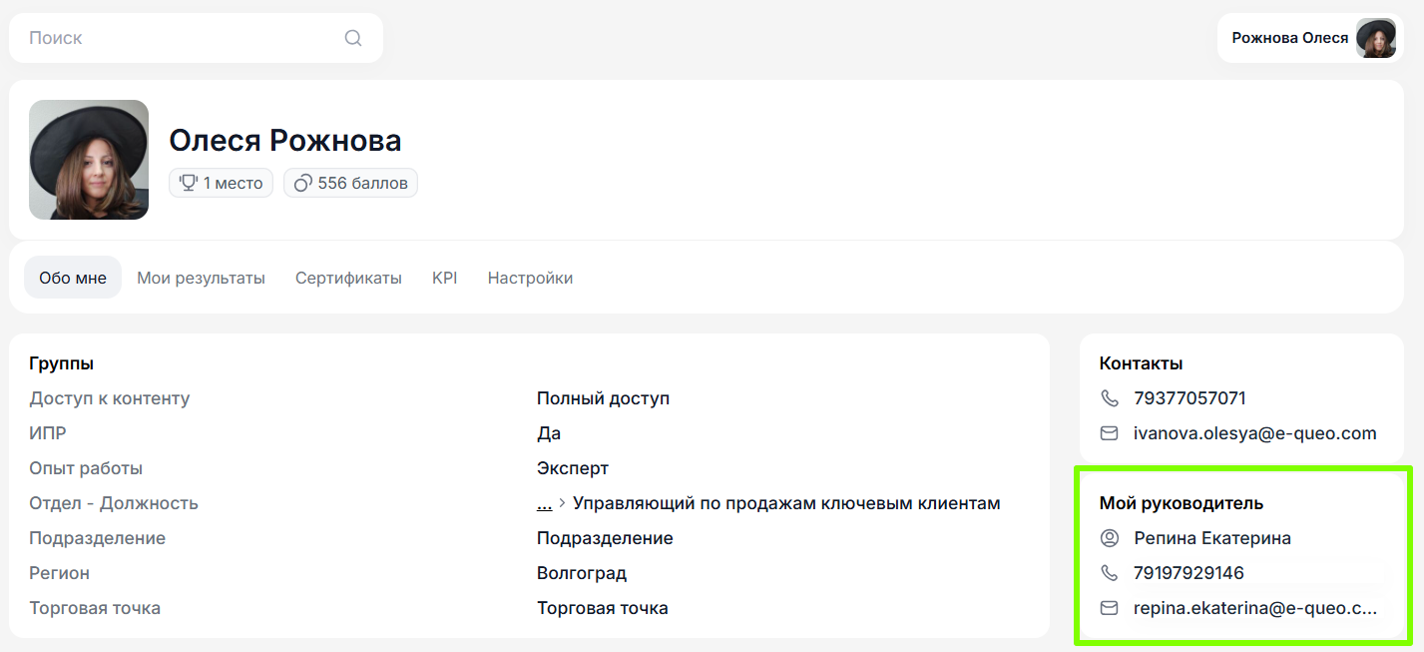This screenshot has height=652, width=1424.
Task: Click the coins icon beside 556 баллов
Action: click(x=302, y=183)
